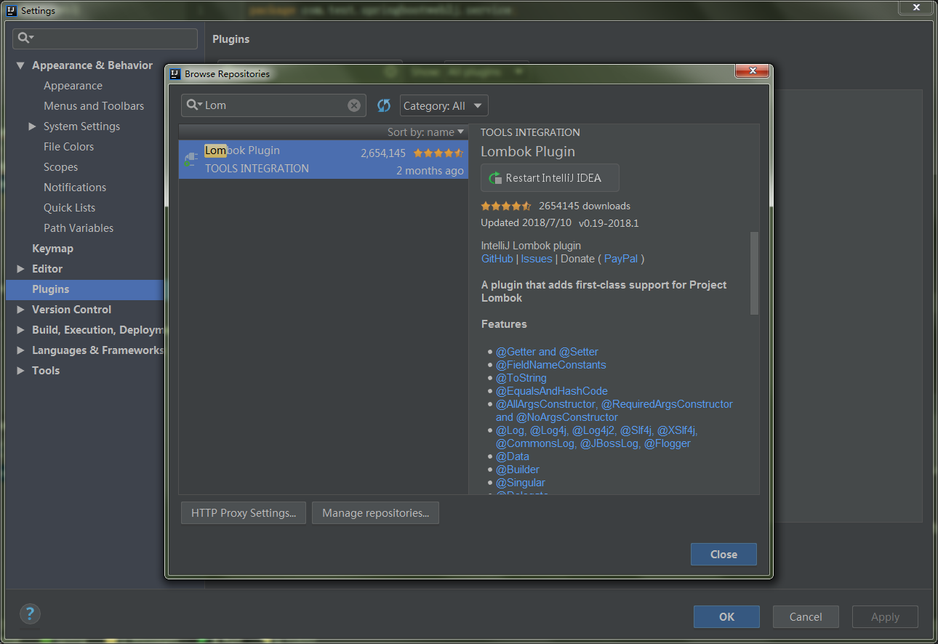Open Quick Lists settings

69,208
